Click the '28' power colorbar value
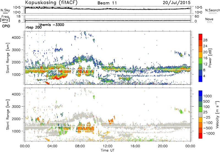Image resolution: width=220 pixels, height=152 pixels. (205, 40)
